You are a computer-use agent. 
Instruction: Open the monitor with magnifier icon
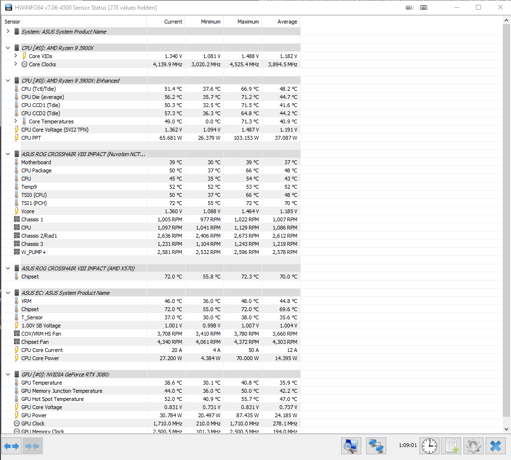click(x=351, y=446)
